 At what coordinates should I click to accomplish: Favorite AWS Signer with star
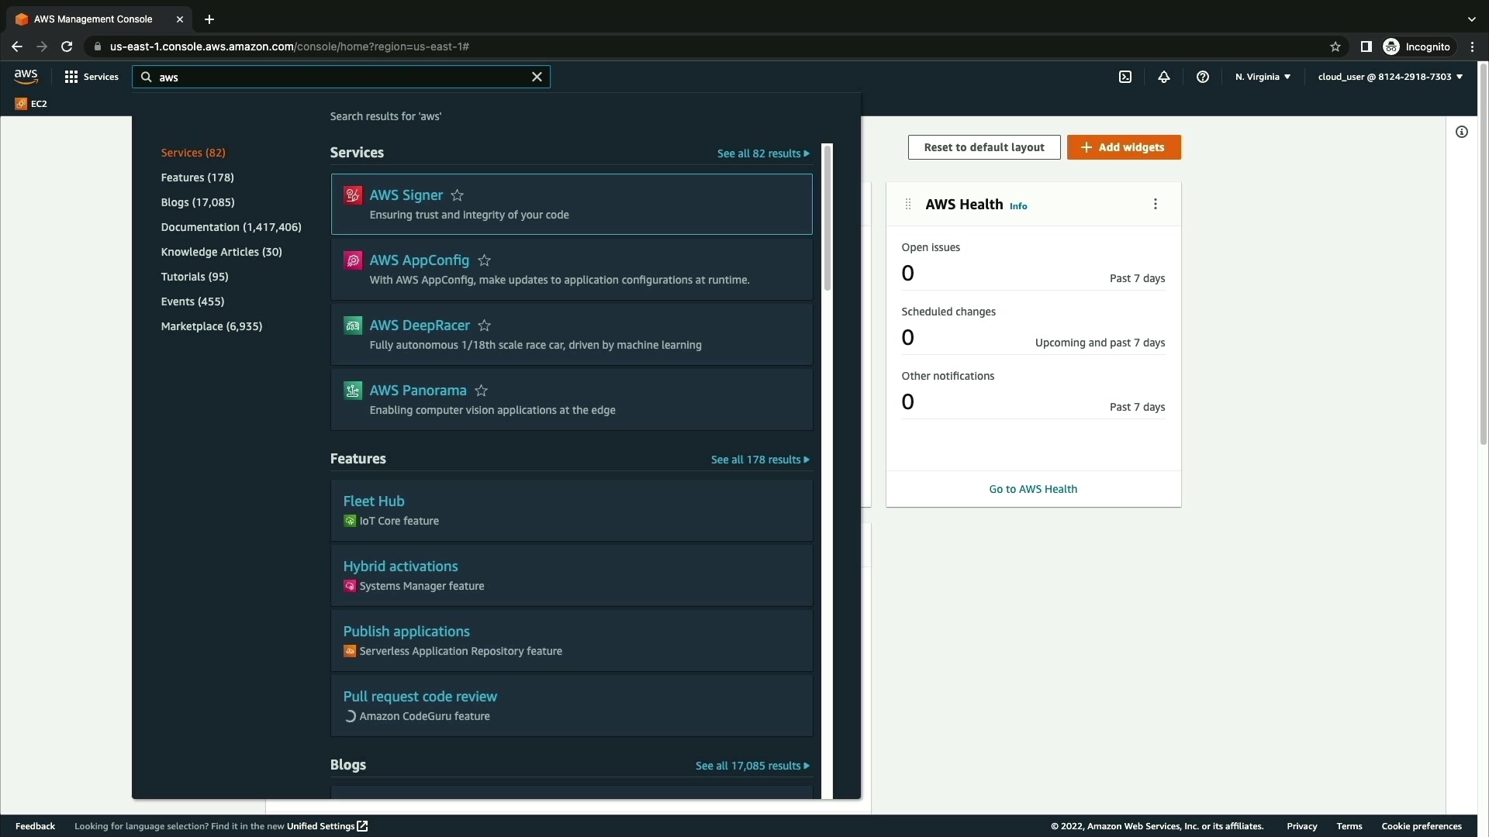[x=458, y=195]
